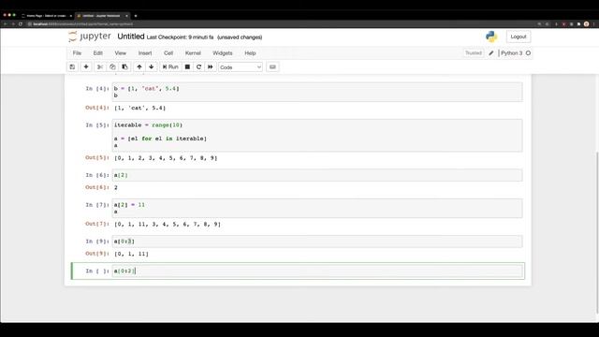Run the current cell

(170, 66)
